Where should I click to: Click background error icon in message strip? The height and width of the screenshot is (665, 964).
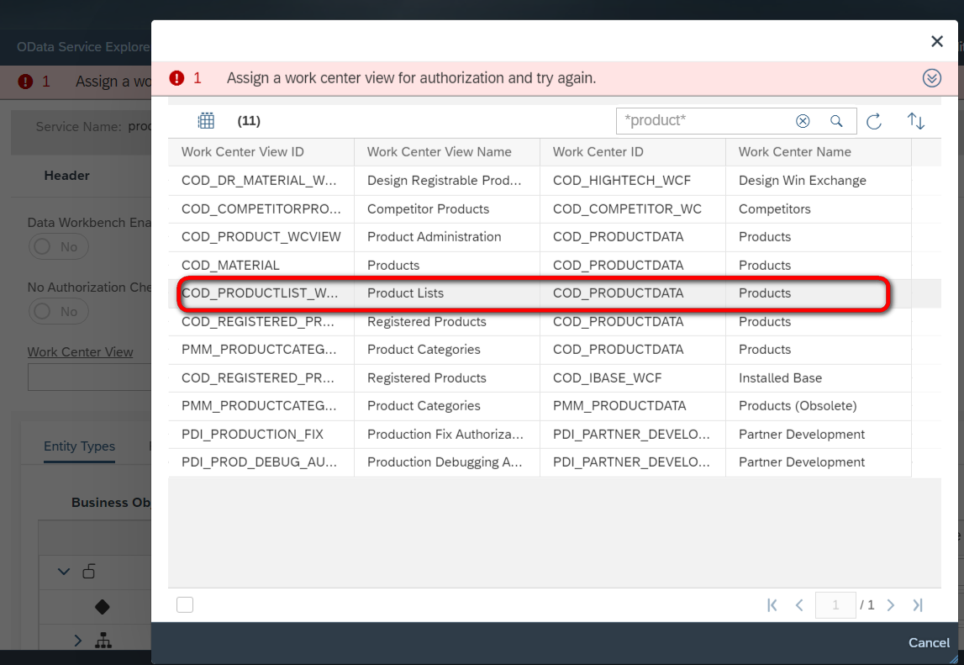coord(25,82)
